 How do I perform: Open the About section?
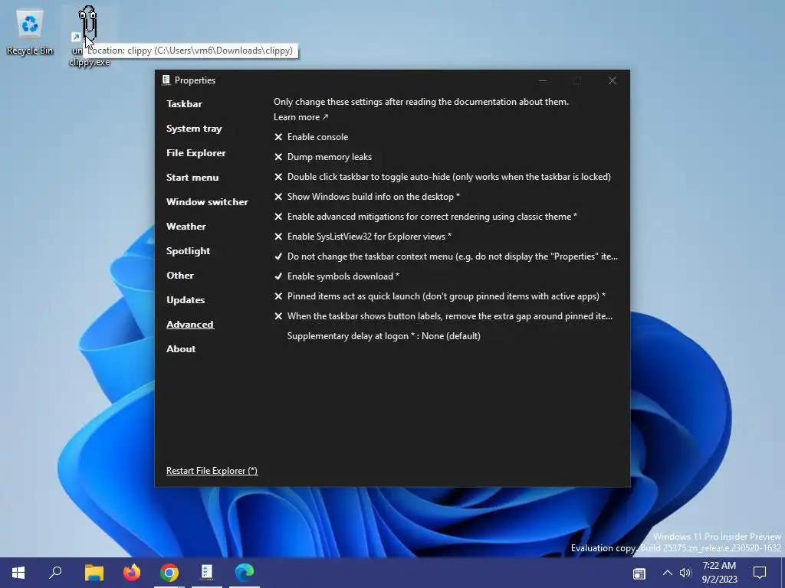181,349
